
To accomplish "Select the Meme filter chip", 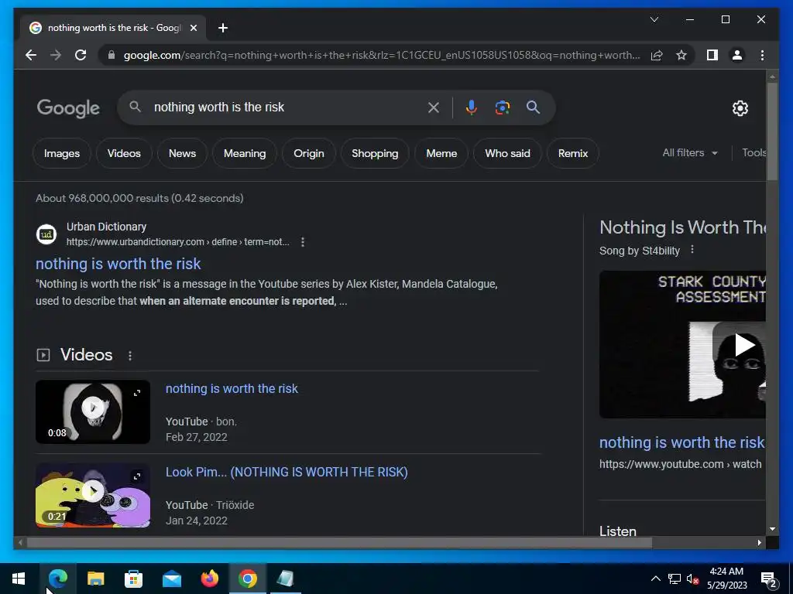I will pyautogui.click(x=441, y=153).
